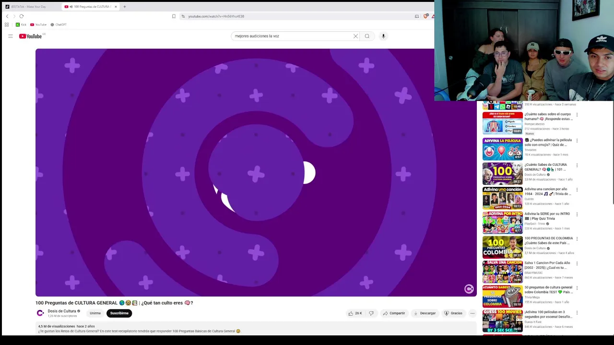The width and height of the screenshot is (614, 345).
Task: Go forward in browser history
Action: (14, 16)
